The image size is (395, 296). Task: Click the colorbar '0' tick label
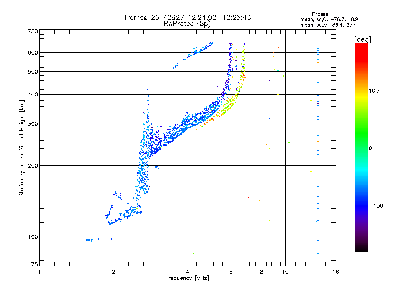coord(370,148)
